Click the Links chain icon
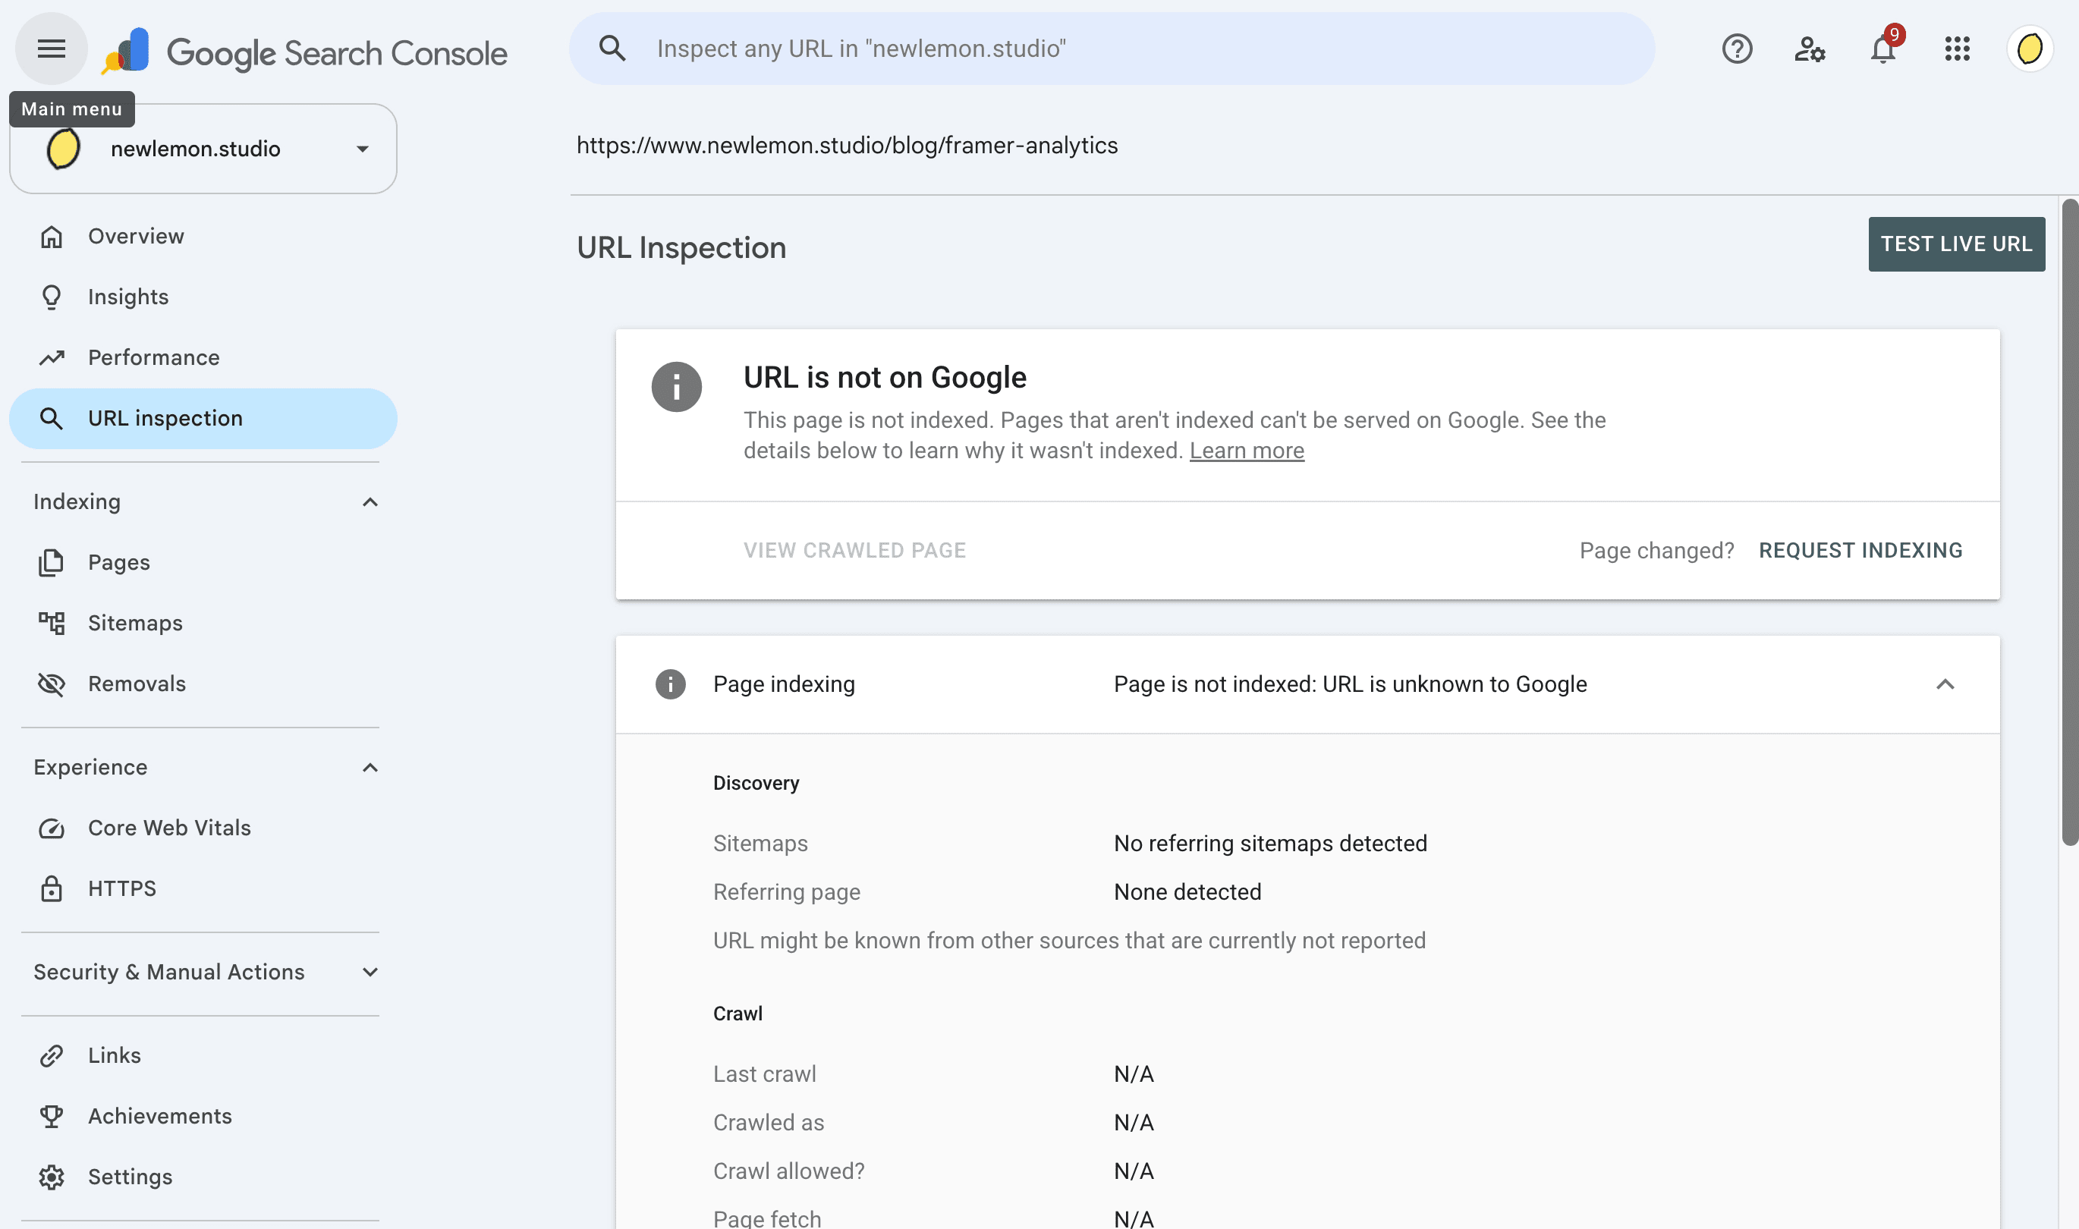This screenshot has width=2079, height=1229. coord(52,1056)
